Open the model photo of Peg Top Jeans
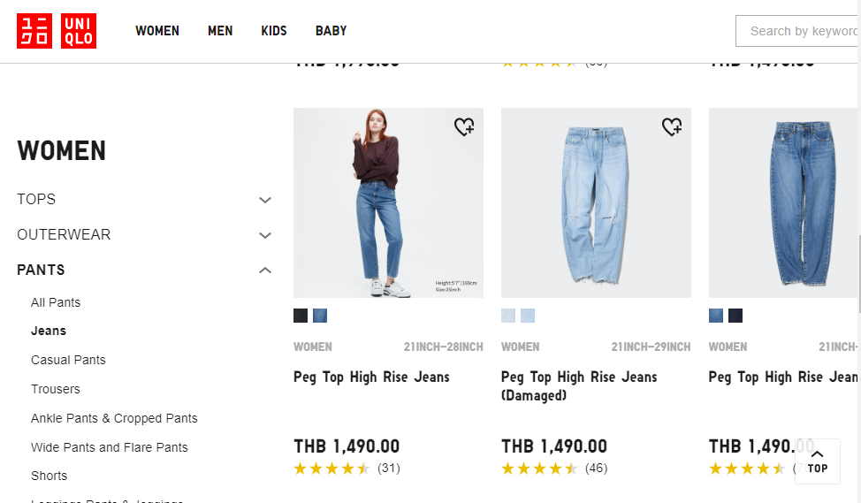The width and height of the screenshot is (861, 503). (388, 202)
